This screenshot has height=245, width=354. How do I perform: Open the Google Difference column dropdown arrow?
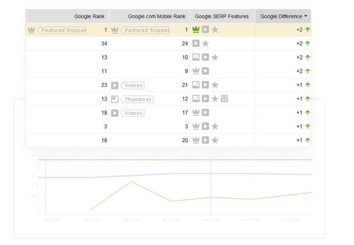point(306,16)
